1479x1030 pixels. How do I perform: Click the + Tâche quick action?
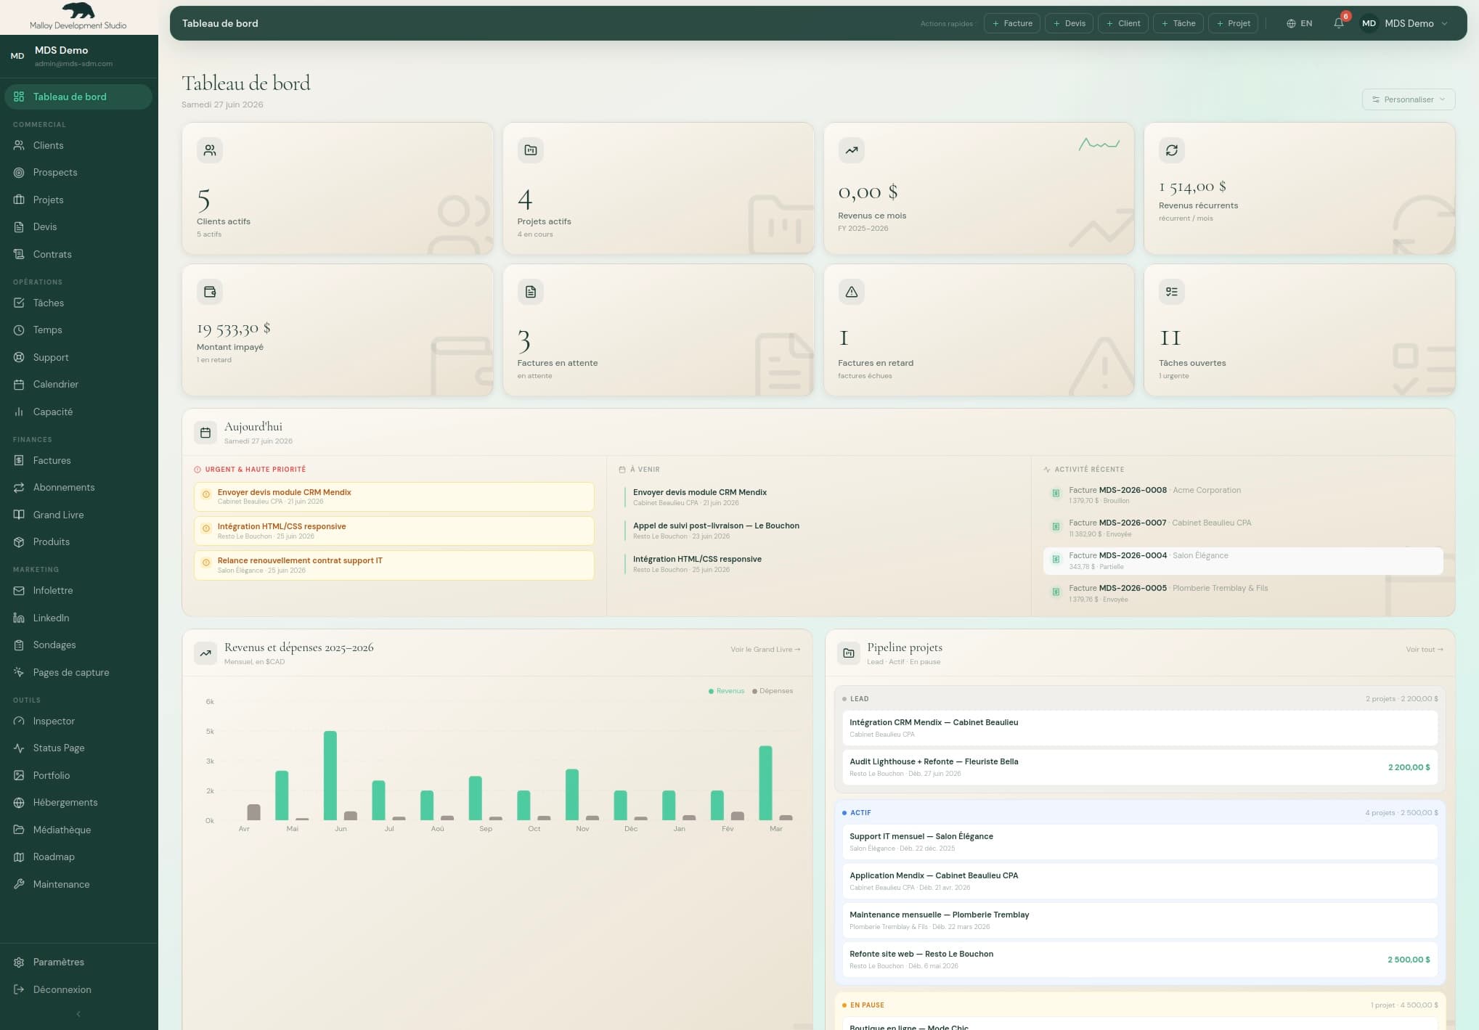1178,23
